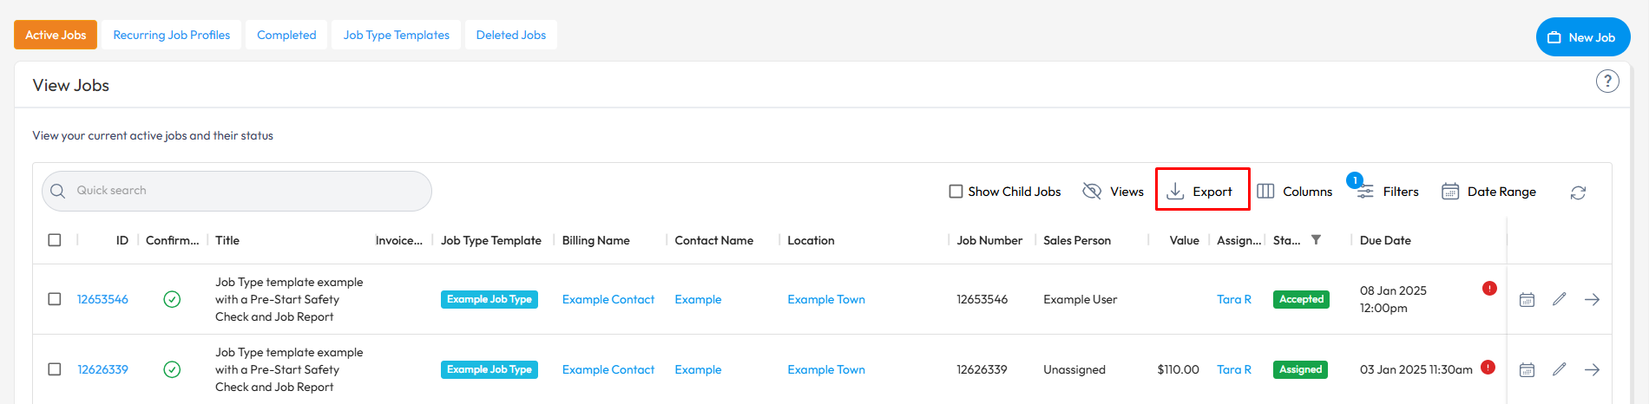Switch to the Completed tab
Screen dimensions: 1649x404
(286, 35)
